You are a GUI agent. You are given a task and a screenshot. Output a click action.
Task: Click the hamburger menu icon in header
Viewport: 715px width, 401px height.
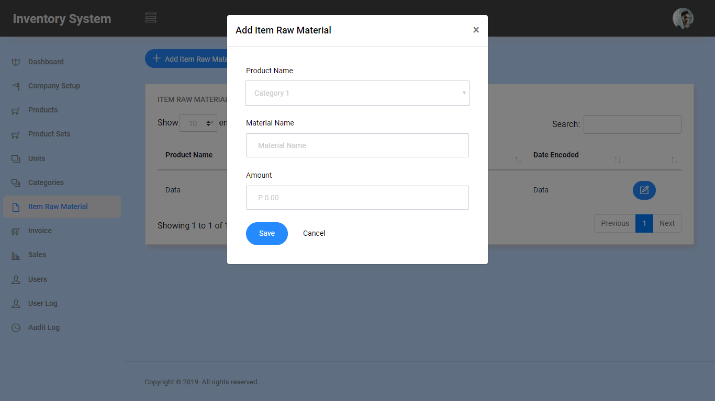[151, 18]
